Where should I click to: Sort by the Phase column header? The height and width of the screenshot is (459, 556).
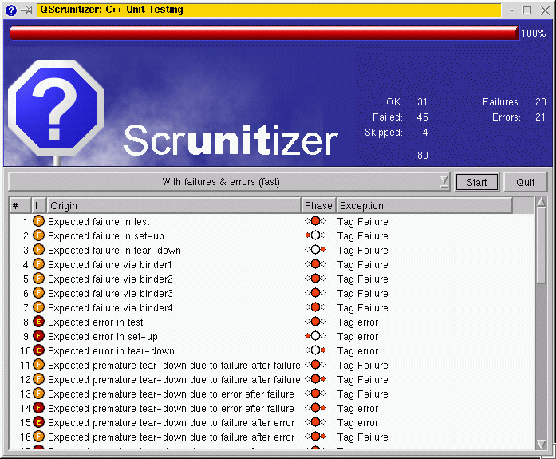318,206
